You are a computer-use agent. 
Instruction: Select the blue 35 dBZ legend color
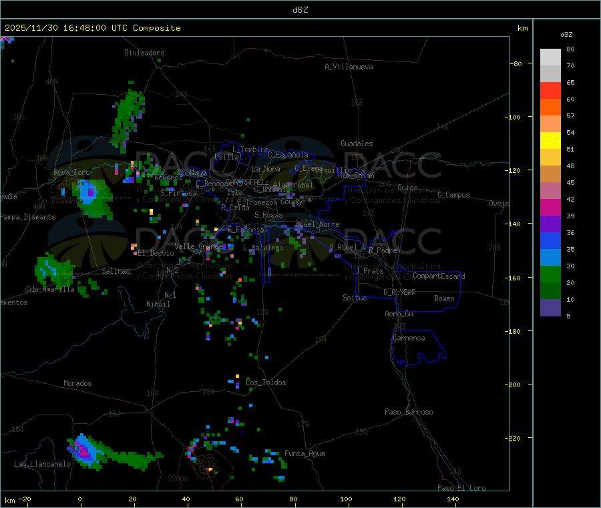click(x=550, y=240)
